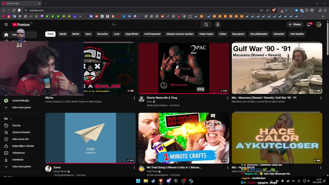Click the Oluştur create button
The width and height of the screenshot is (329, 185).
point(295,24)
